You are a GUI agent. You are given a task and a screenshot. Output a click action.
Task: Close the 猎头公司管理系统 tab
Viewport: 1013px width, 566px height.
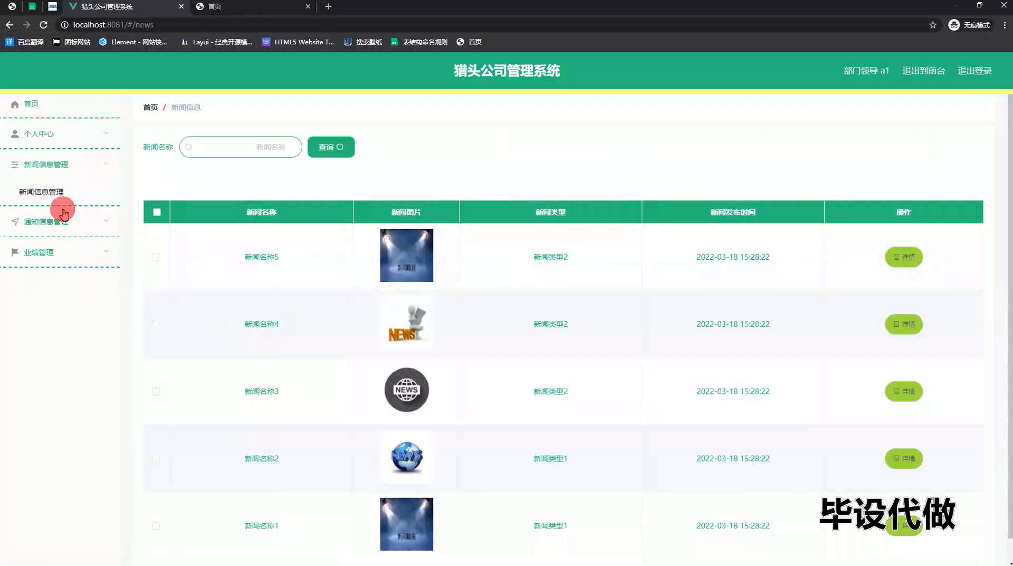[181, 6]
